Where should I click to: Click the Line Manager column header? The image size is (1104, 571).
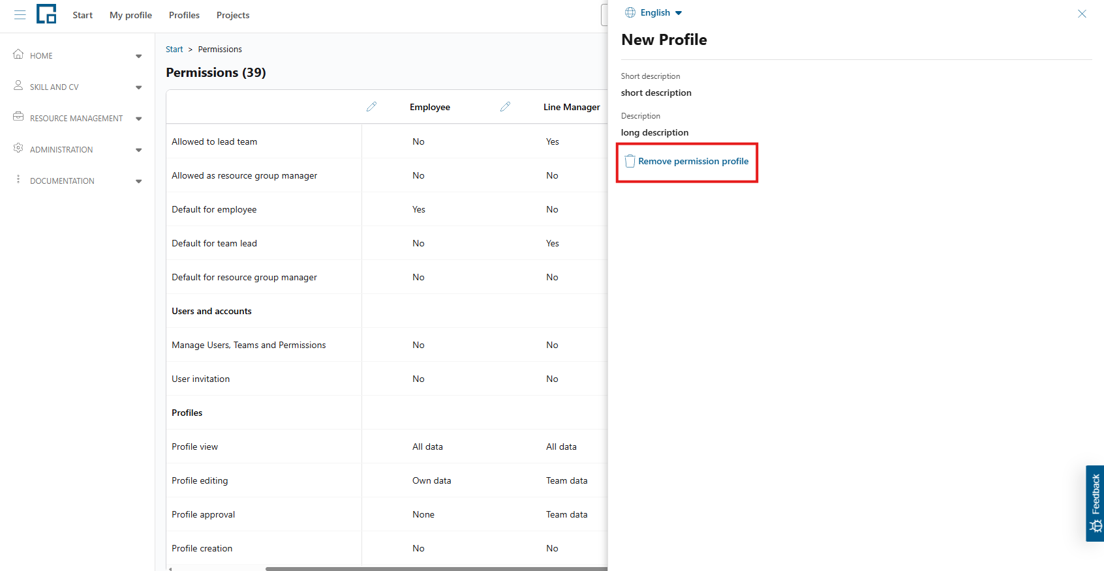[572, 107]
